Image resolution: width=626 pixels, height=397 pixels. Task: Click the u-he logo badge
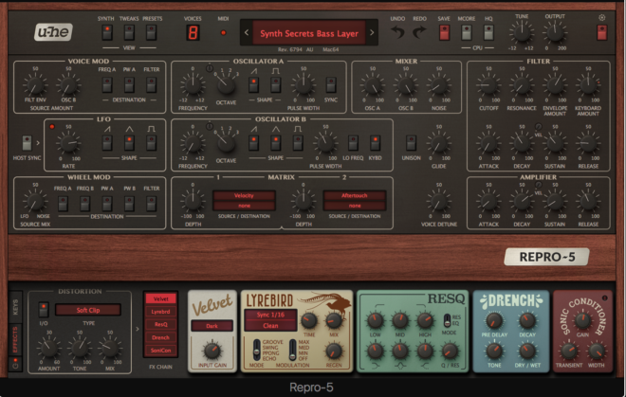pos(53,32)
